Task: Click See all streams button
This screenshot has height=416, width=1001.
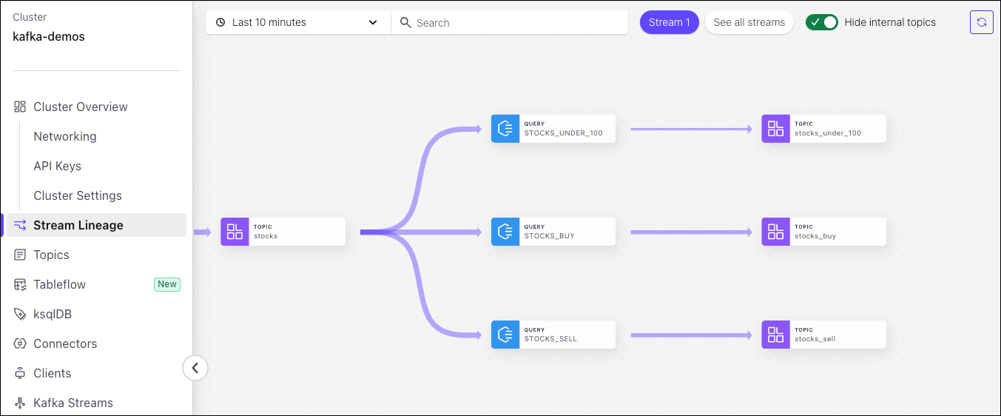Action: [749, 22]
